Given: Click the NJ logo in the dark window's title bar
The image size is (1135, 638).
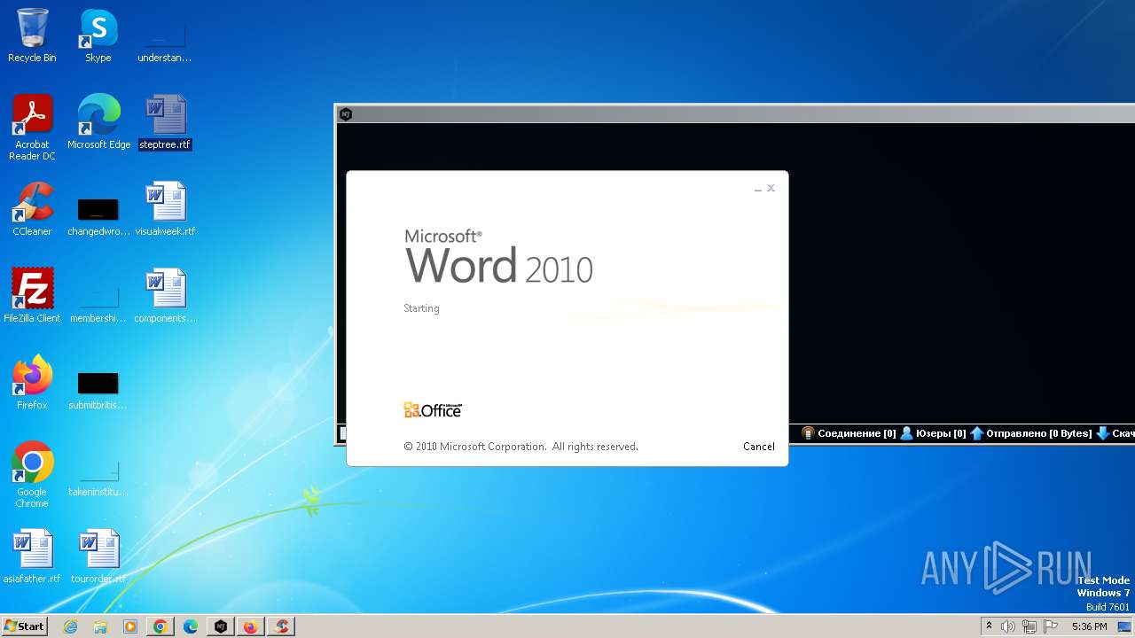Looking at the screenshot, I should 346,113.
